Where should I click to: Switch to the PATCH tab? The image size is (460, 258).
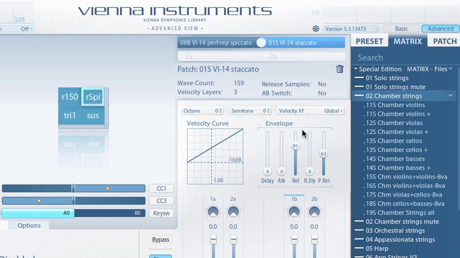[x=445, y=41]
